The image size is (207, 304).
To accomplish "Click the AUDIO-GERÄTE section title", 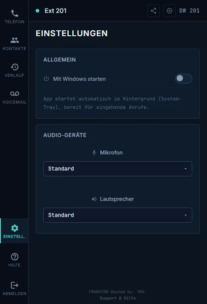I will tap(65, 135).
